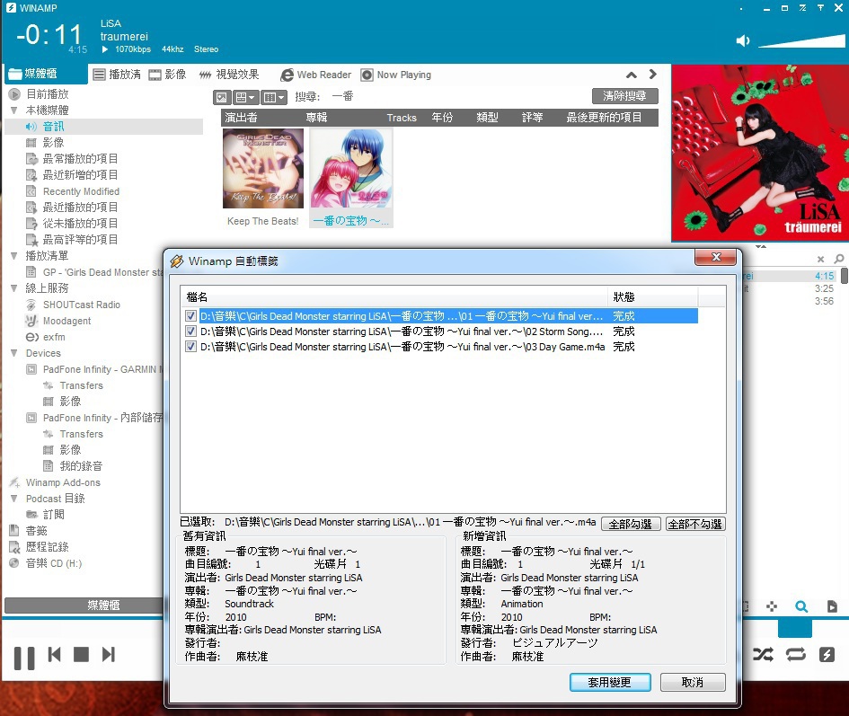Open the 最常播放的項目 smart view
Screen dimensions: 849x716
coord(80,159)
